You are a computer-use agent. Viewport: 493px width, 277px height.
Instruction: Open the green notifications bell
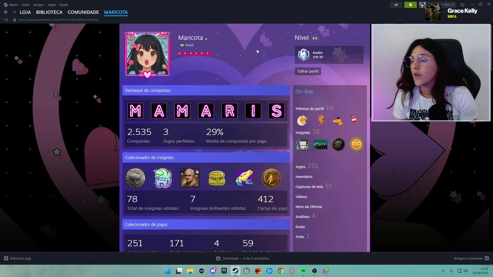(410, 5)
